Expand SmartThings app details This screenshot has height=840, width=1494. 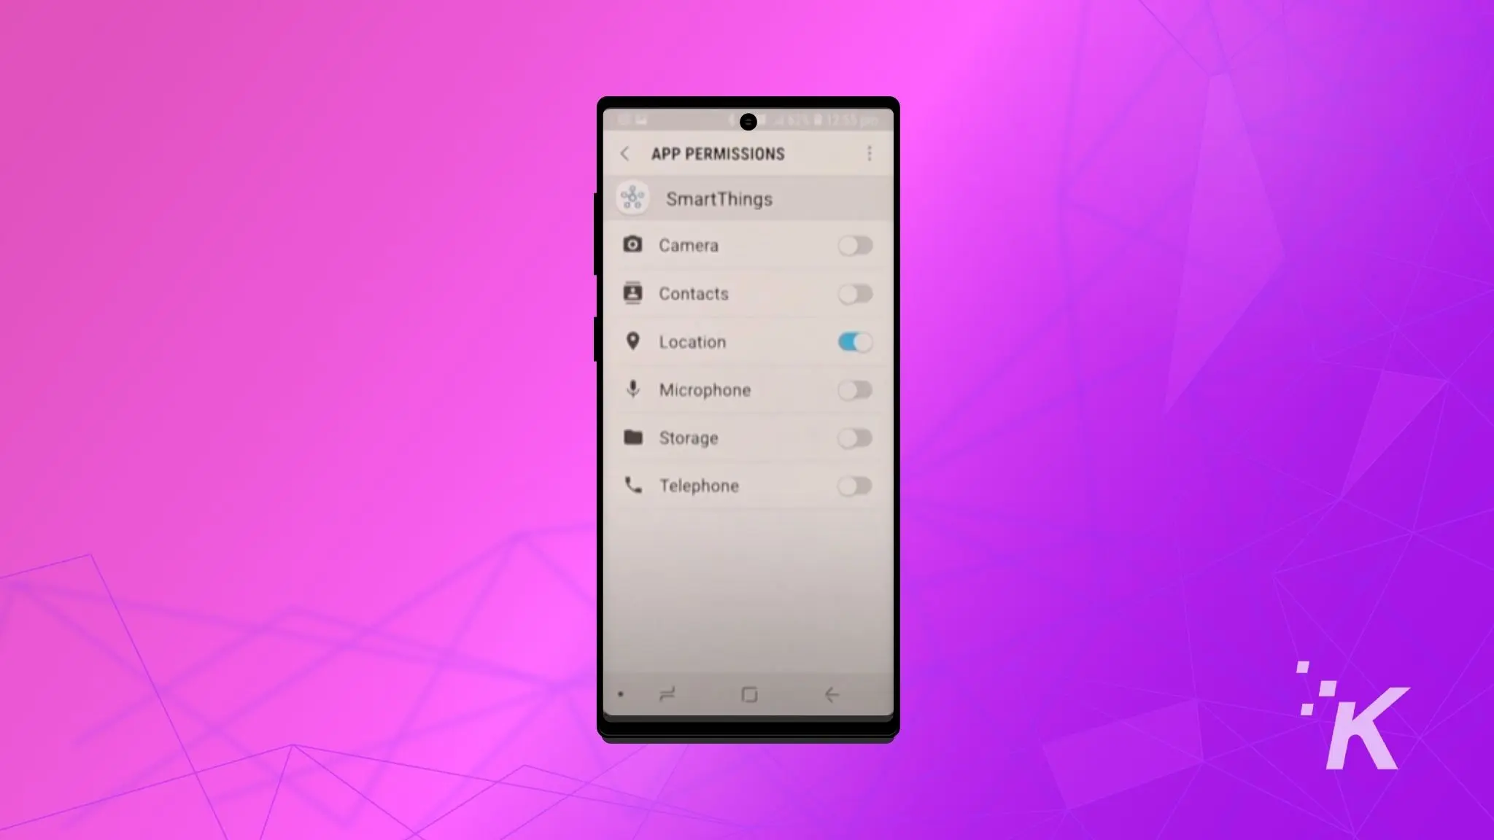click(x=719, y=198)
